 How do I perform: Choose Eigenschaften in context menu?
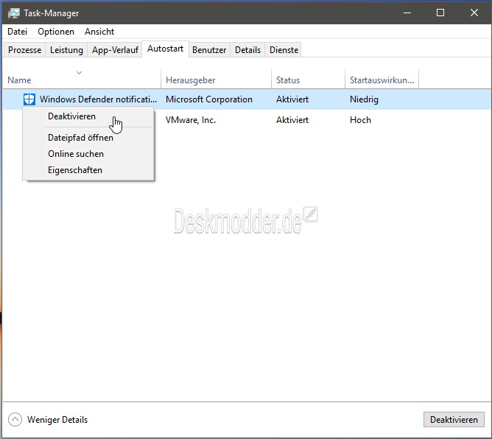click(88, 170)
